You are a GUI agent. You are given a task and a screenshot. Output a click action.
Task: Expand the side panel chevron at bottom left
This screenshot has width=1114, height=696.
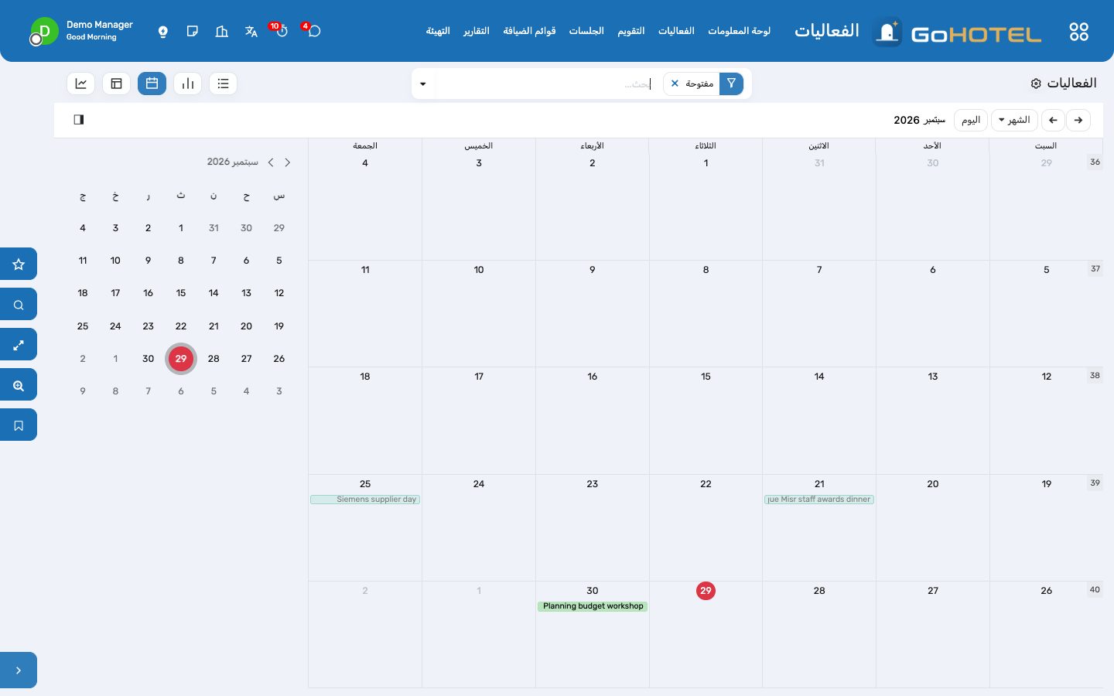pos(19,670)
